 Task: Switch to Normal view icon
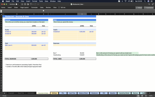click(x=138, y=96)
